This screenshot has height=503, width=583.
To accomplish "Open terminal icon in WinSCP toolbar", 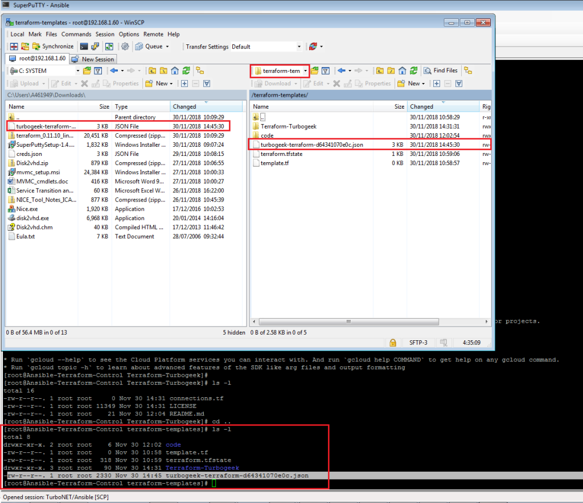I will pos(84,47).
